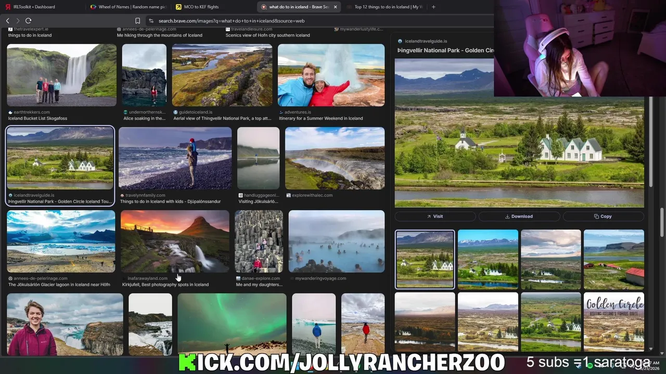Close the 'what do to in iceland' tab
The height and width of the screenshot is (374, 666).
[335, 7]
